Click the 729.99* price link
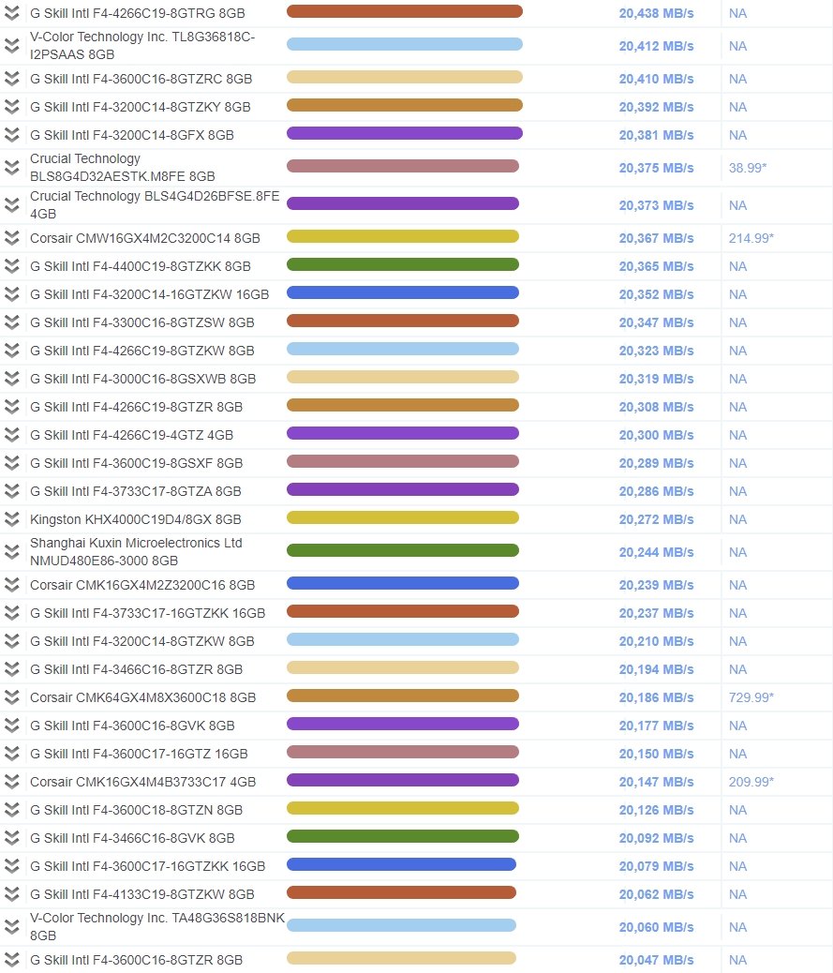Viewport: 833px width, 973px height. click(x=751, y=697)
